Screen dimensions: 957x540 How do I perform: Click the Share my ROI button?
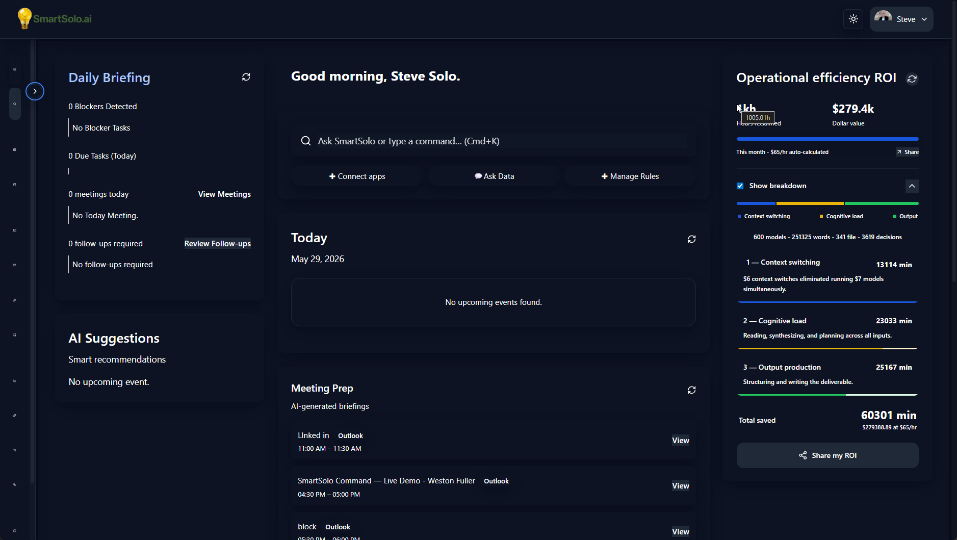pyautogui.click(x=827, y=455)
